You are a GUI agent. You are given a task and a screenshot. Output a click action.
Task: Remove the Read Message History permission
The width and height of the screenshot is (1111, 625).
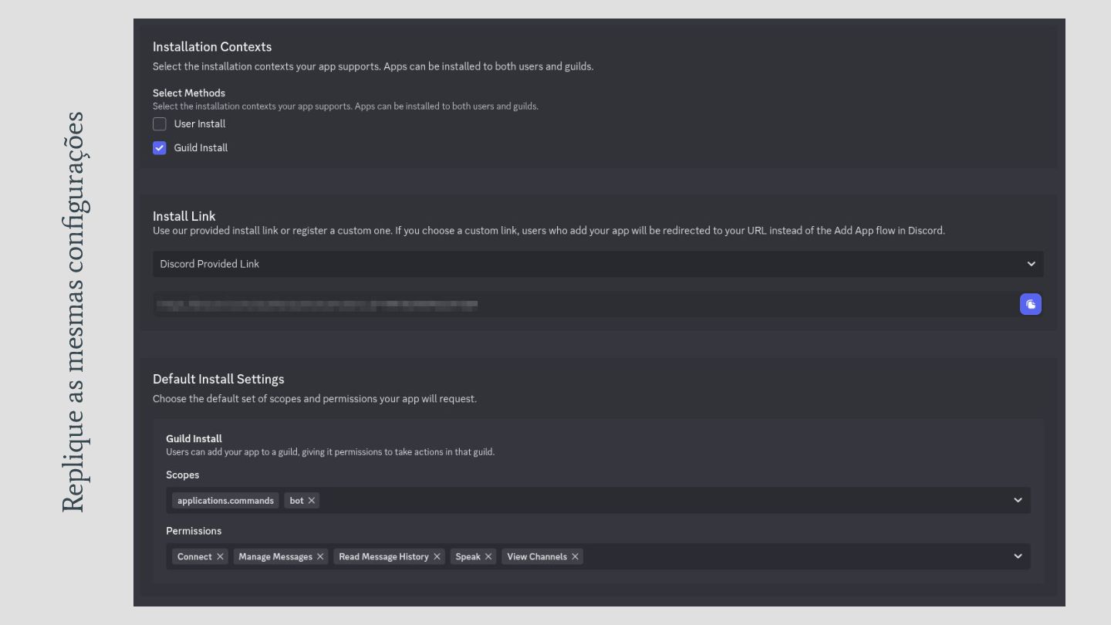(x=437, y=556)
